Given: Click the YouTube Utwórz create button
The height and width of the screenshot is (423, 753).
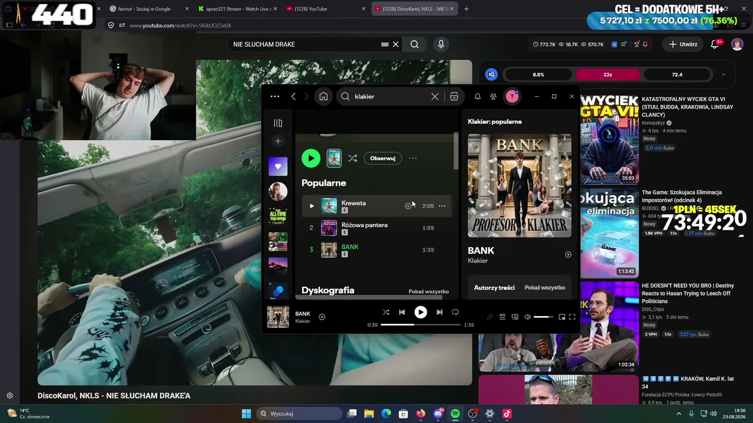Looking at the screenshot, I should coord(683,44).
